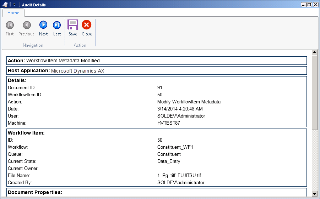
Task: Maximize the Audit Details window
Action: click(309, 5)
